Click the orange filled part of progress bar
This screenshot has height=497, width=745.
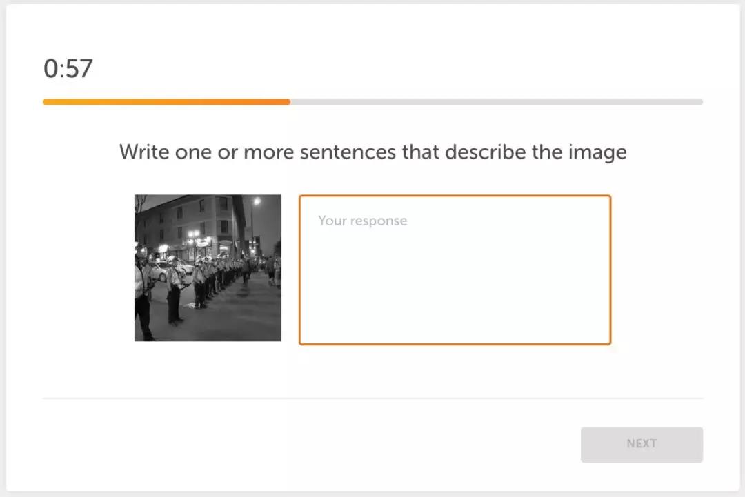point(166,101)
